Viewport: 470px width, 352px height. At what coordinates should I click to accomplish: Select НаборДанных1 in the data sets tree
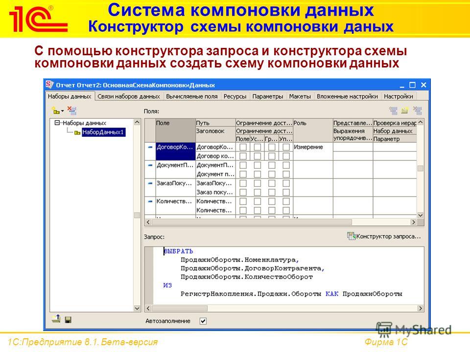(x=103, y=132)
